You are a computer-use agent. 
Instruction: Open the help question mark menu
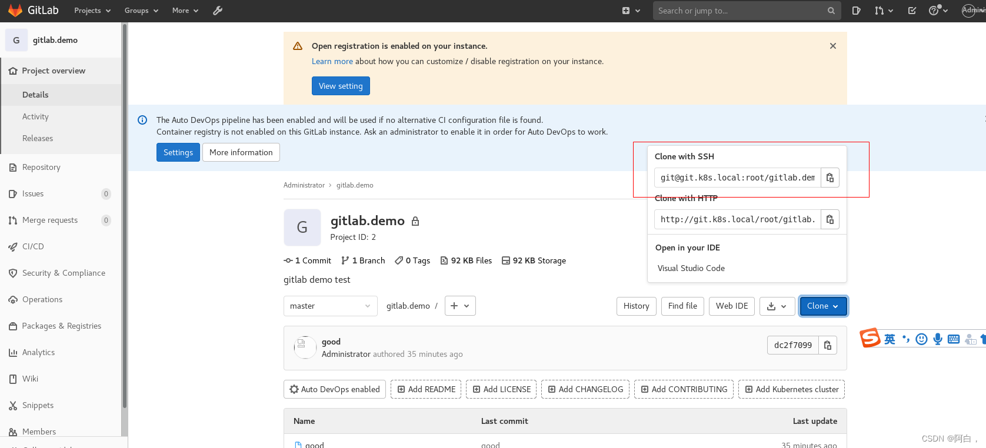coord(938,11)
